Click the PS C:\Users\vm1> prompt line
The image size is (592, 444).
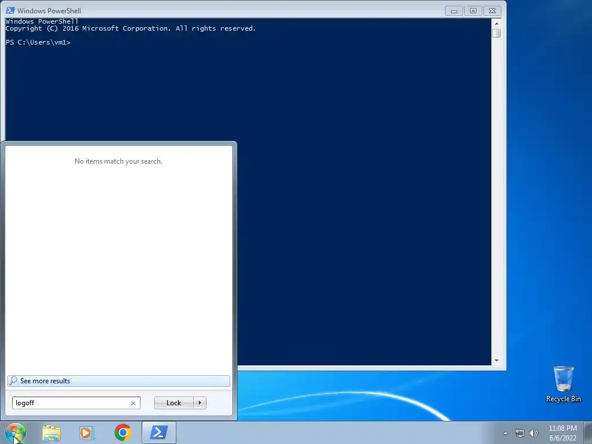tap(38, 42)
